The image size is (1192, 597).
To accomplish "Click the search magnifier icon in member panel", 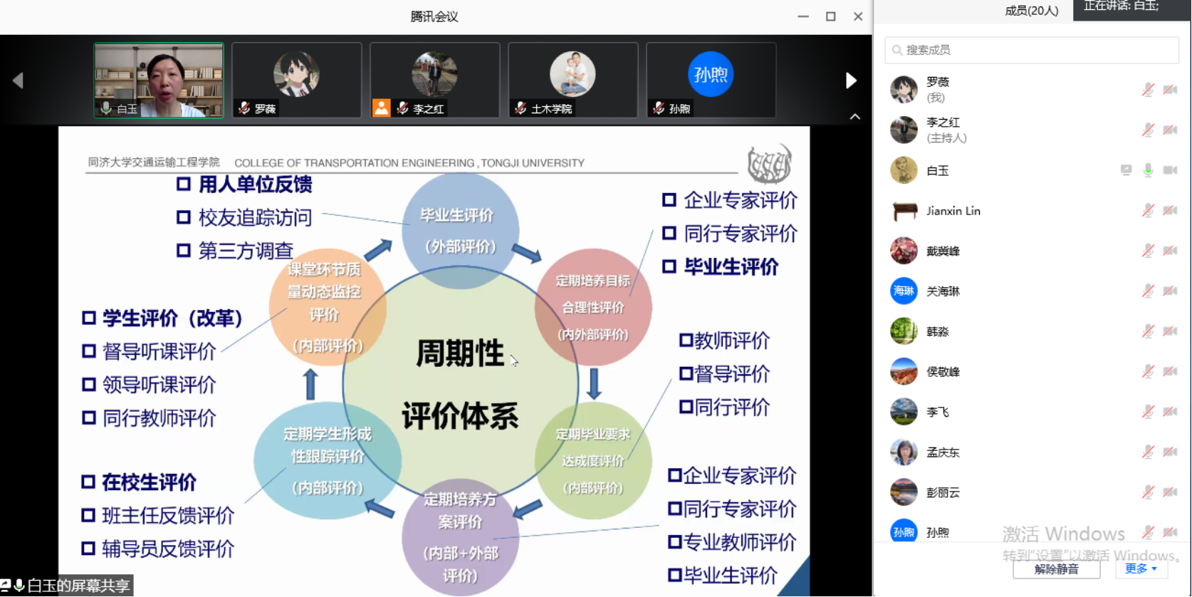I will click(897, 50).
